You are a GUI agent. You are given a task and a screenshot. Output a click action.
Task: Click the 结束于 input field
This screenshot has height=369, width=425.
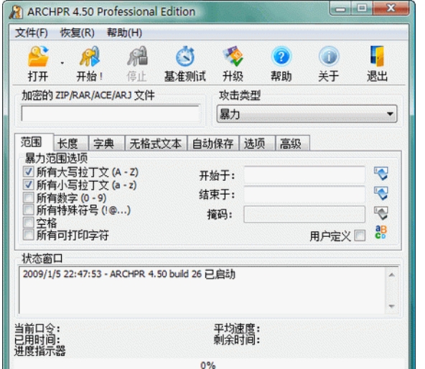[304, 194]
